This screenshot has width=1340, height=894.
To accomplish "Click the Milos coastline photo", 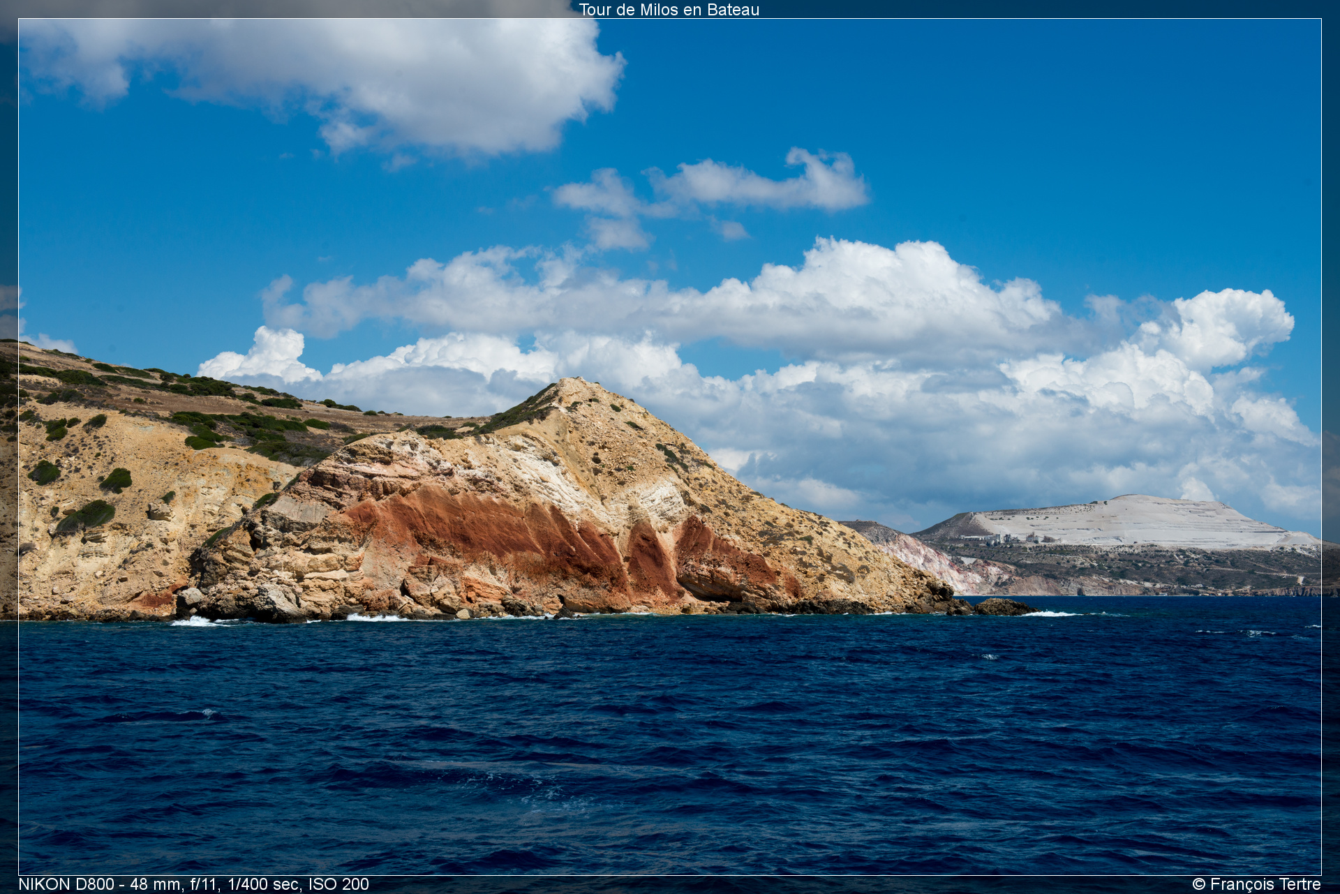I will (670, 447).
